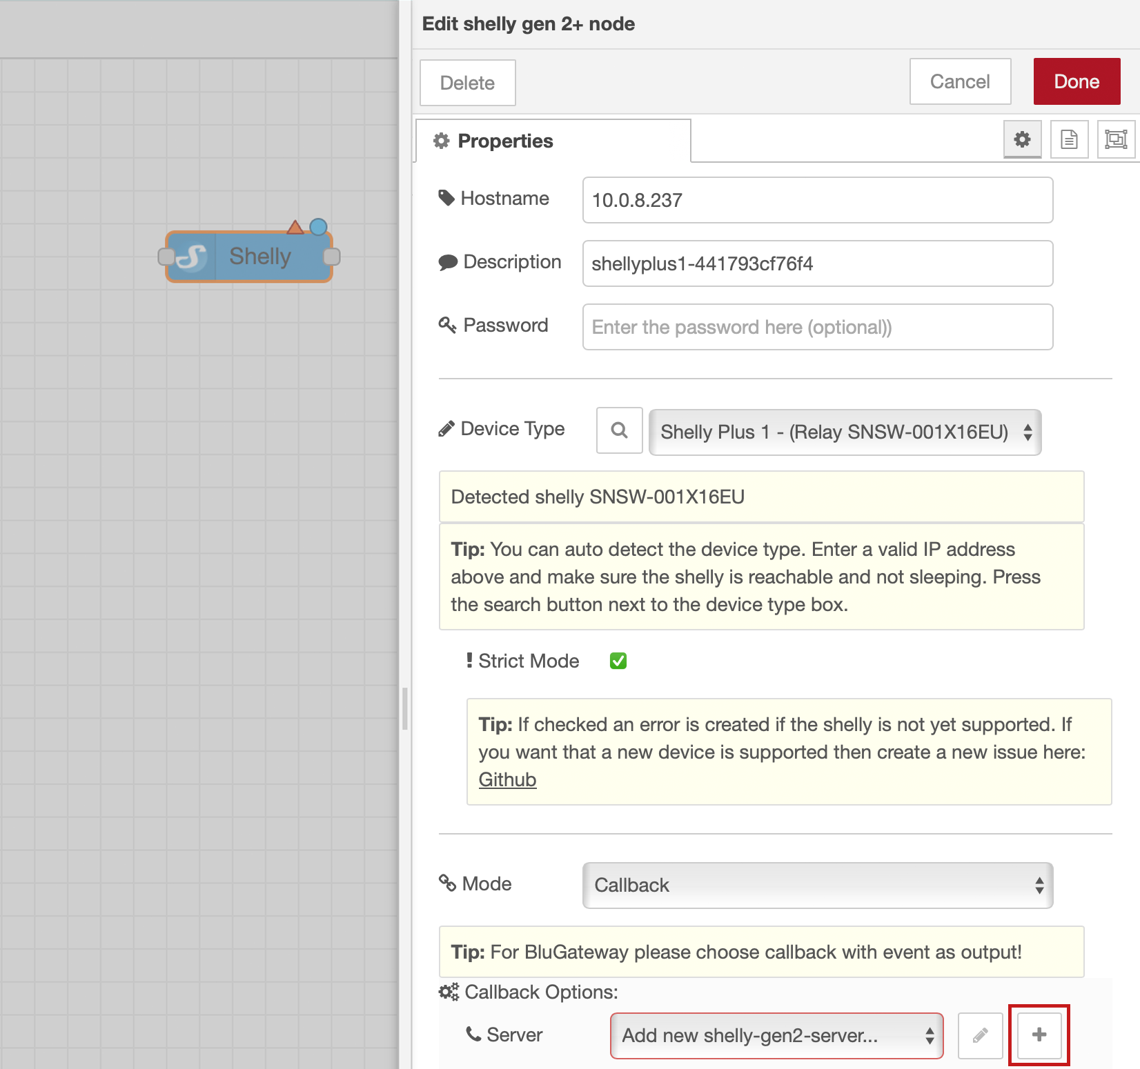Click into the Password input field
The image size is (1140, 1069).
(x=817, y=327)
